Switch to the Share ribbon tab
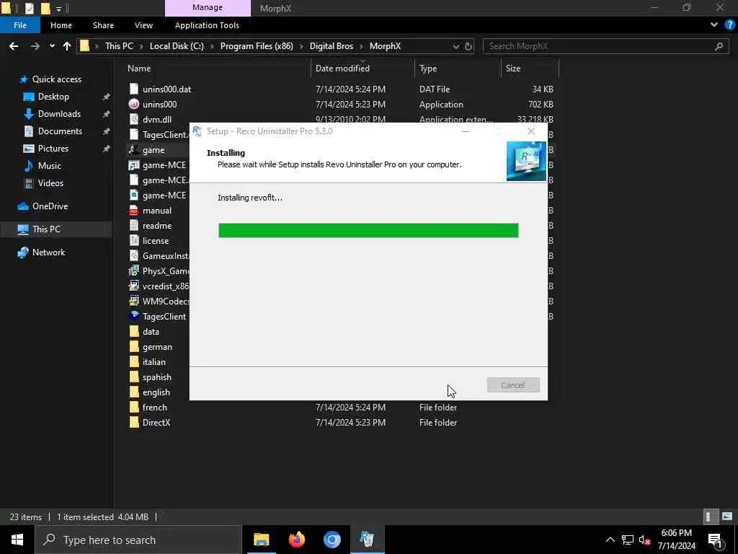Image resolution: width=738 pixels, height=554 pixels. click(x=103, y=25)
